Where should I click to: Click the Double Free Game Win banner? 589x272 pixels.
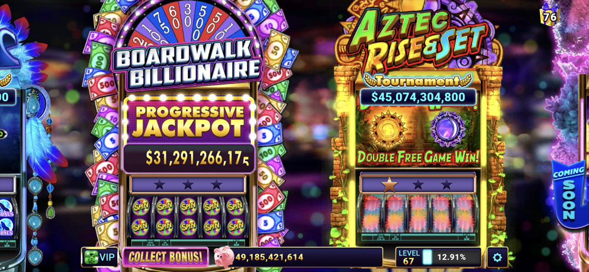tap(418, 157)
